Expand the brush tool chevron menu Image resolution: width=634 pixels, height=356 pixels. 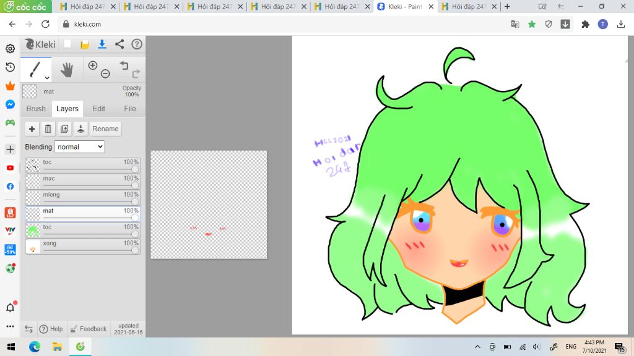47,77
